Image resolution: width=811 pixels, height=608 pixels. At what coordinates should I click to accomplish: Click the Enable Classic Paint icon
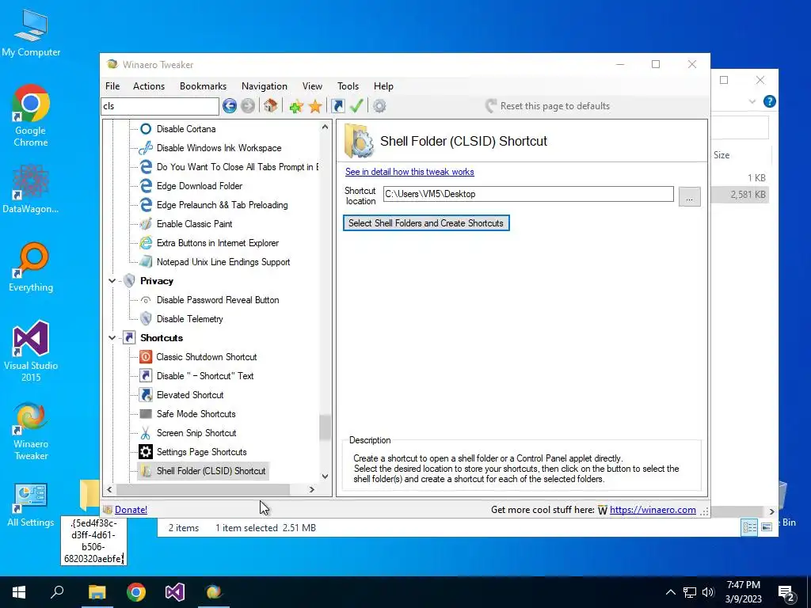(x=146, y=224)
